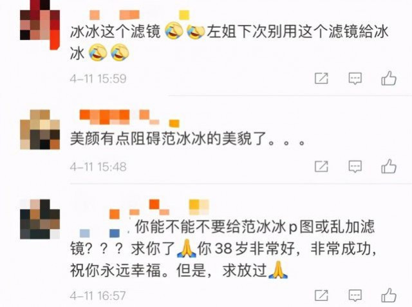Open reply icon for the 15:48 comment
The image size is (412, 307).
[x=355, y=166]
